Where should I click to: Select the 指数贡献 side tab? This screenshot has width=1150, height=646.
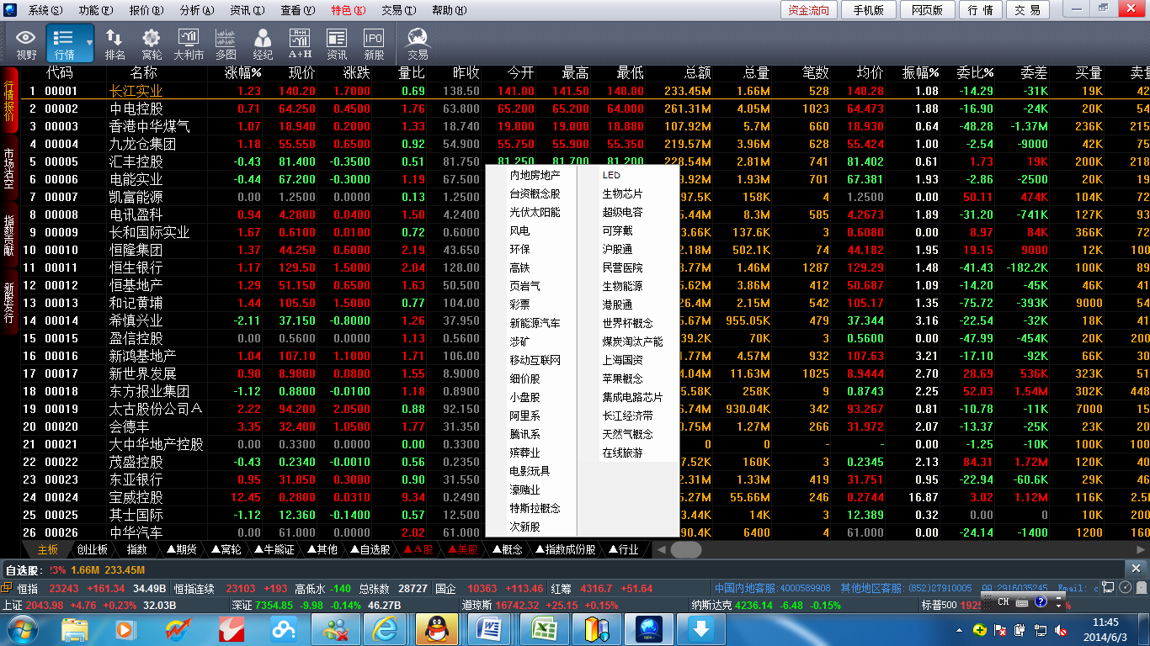click(x=9, y=234)
